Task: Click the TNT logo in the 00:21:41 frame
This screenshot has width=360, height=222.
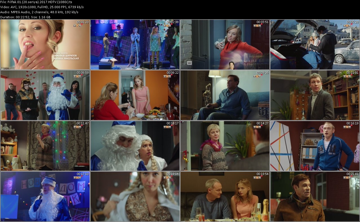Action: coord(347,178)
